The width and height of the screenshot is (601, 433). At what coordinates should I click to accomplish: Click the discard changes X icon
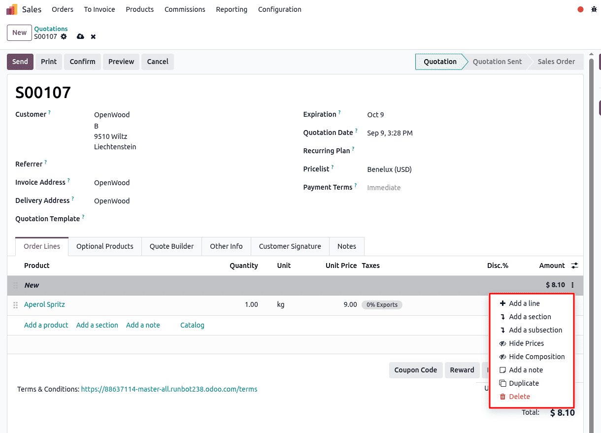tap(93, 37)
